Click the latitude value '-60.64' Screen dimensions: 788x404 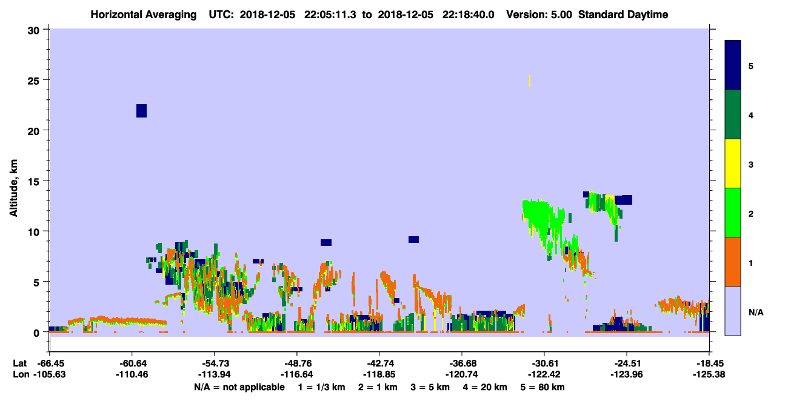coord(133,363)
